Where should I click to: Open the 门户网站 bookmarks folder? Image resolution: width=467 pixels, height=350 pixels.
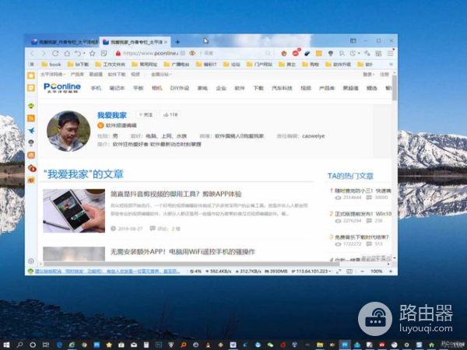[x=259, y=65]
